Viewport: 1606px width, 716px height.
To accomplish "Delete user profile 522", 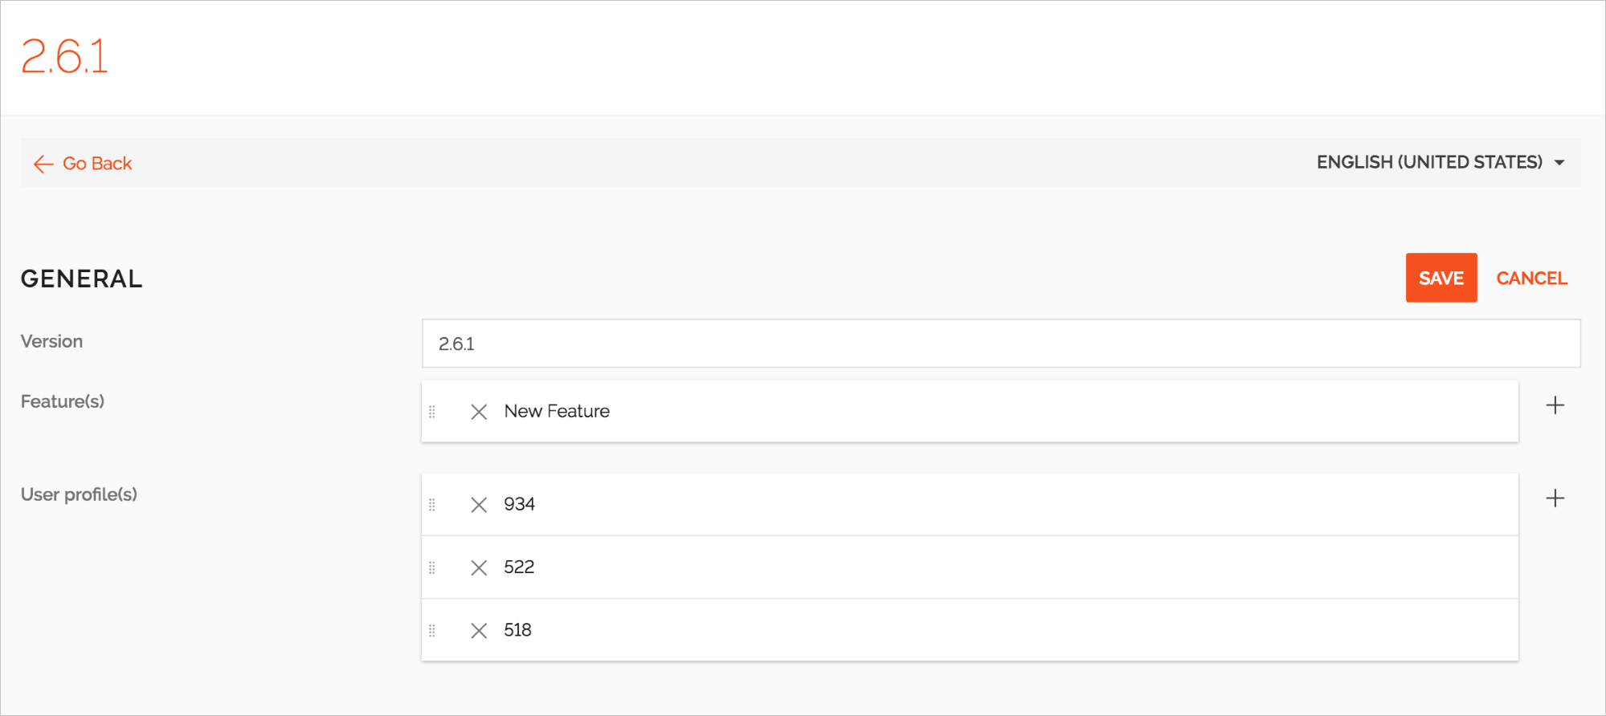I will point(479,567).
